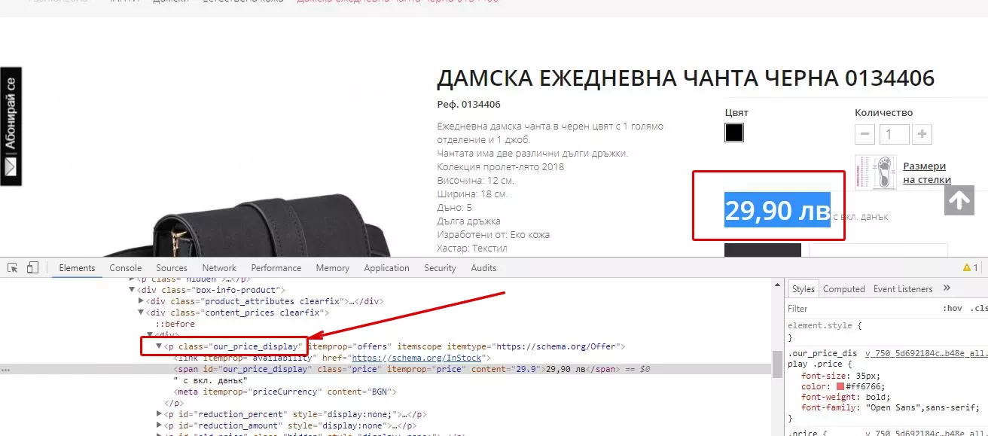This screenshot has height=436, width=988.
Task: Collapse the content_prices clearfix div node
Action: click(141, 313)
